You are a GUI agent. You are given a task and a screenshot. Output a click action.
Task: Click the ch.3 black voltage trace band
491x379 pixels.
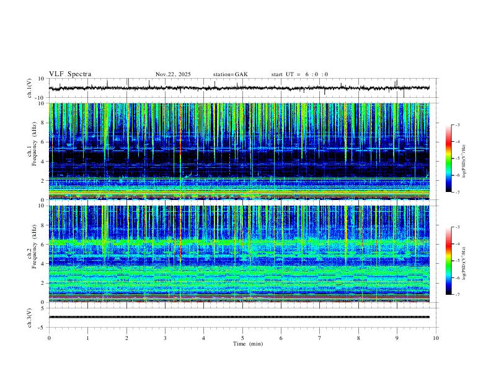point(239,317)
